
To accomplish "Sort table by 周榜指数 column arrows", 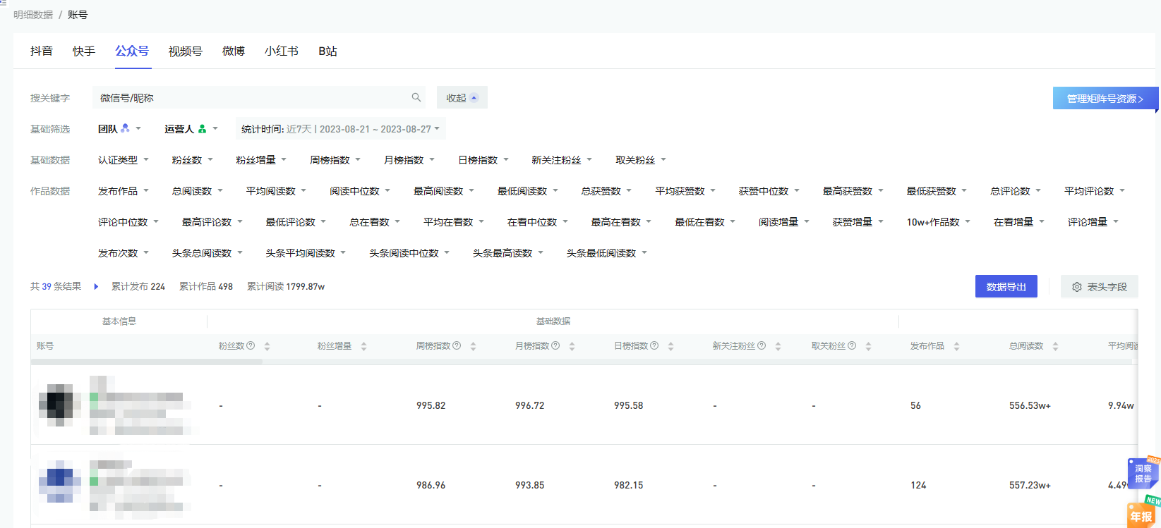I will pyautogui.click(x=473, y=346).
